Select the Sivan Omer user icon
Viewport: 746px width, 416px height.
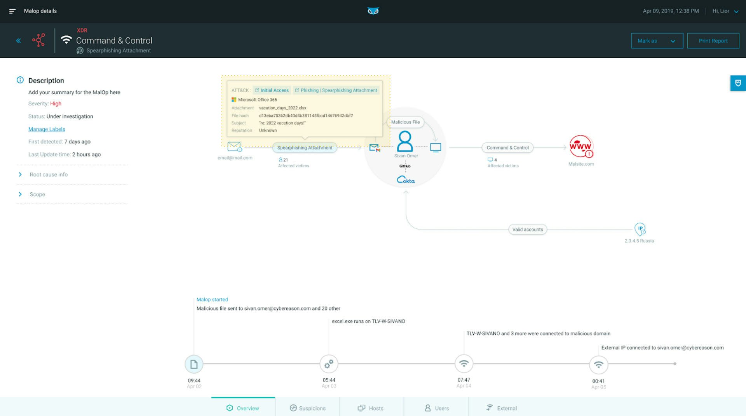(405, 142)
